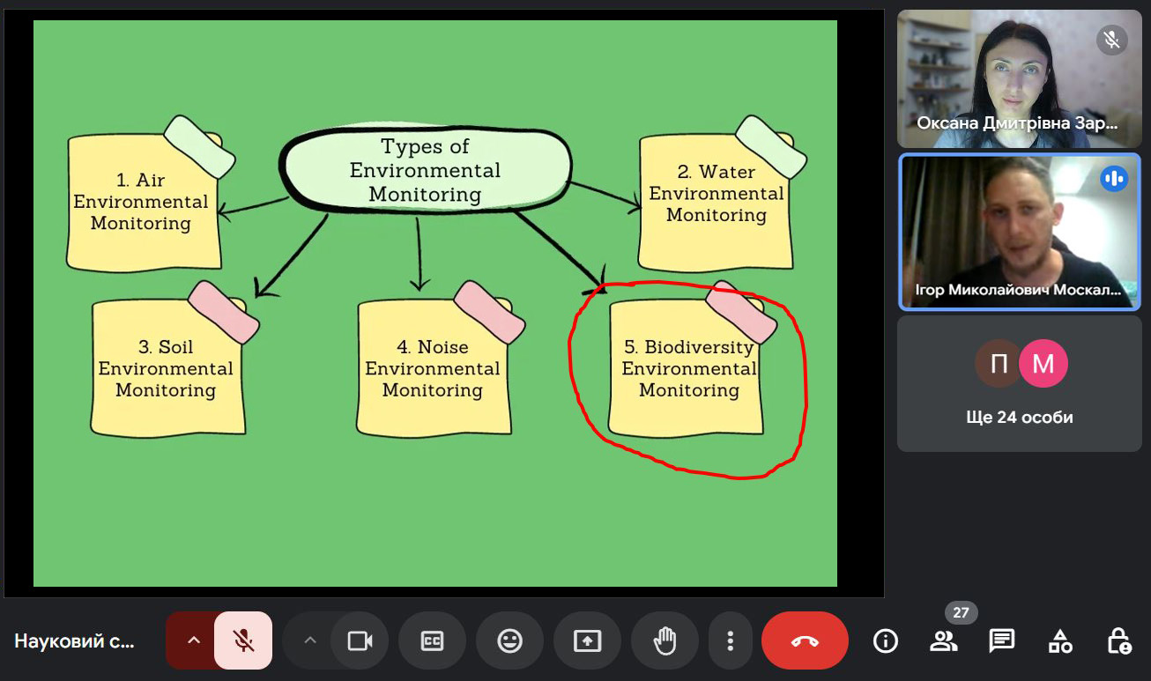Open host controls lock icon

click(x=1118, y=640)
